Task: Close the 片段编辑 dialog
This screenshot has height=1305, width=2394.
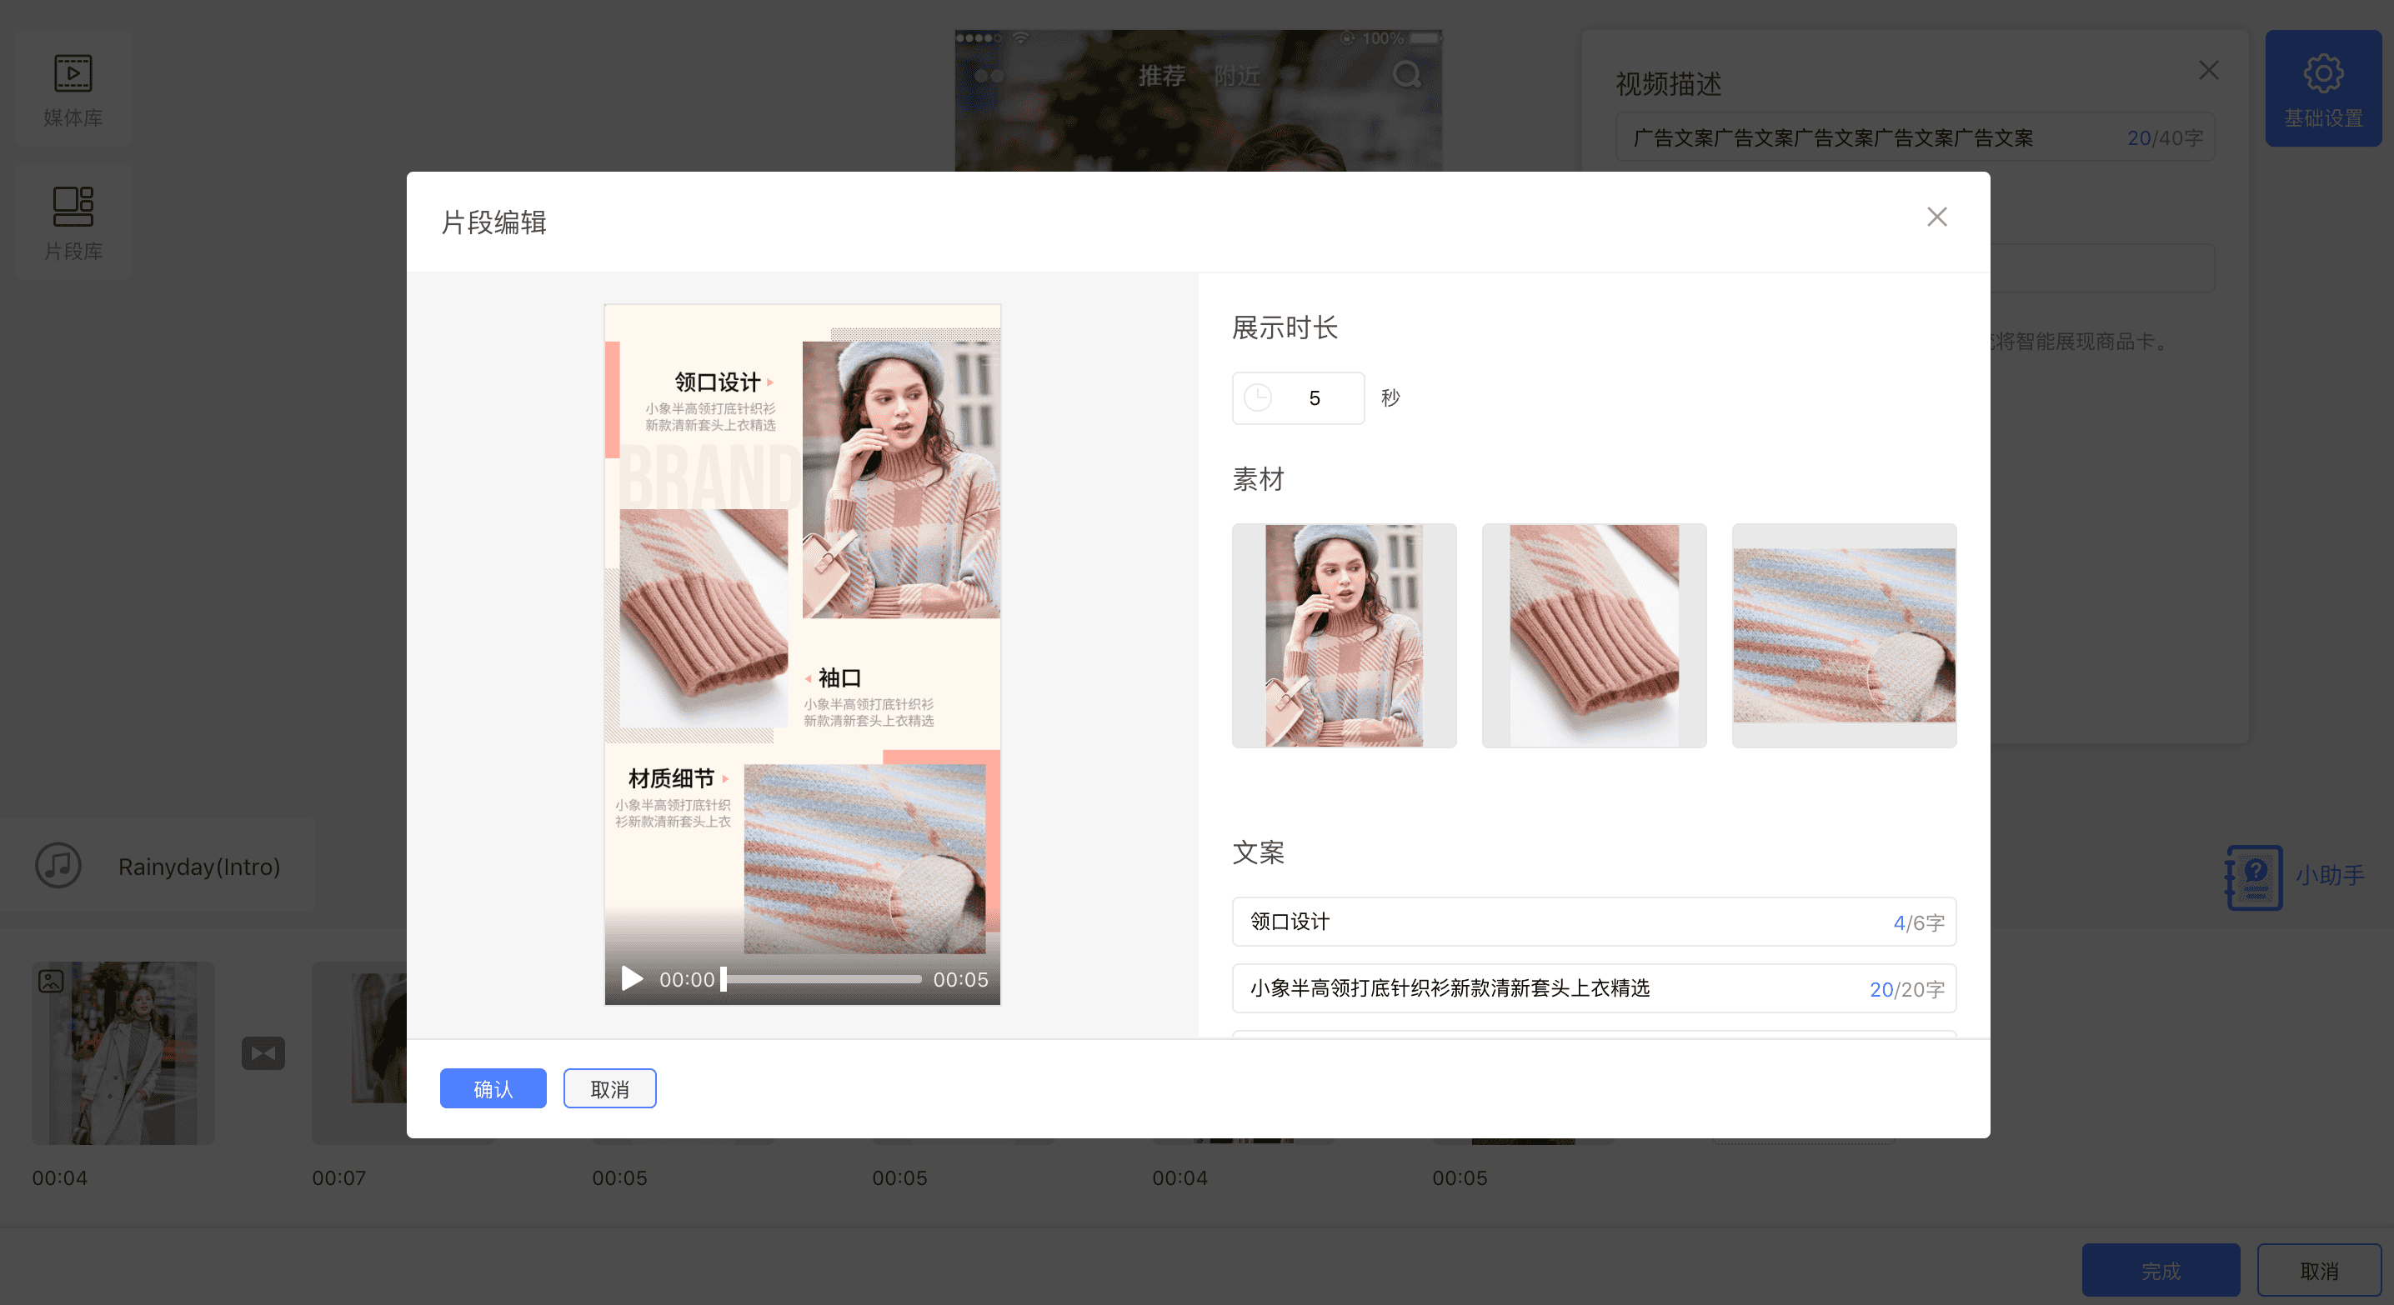Action: 1936,217
